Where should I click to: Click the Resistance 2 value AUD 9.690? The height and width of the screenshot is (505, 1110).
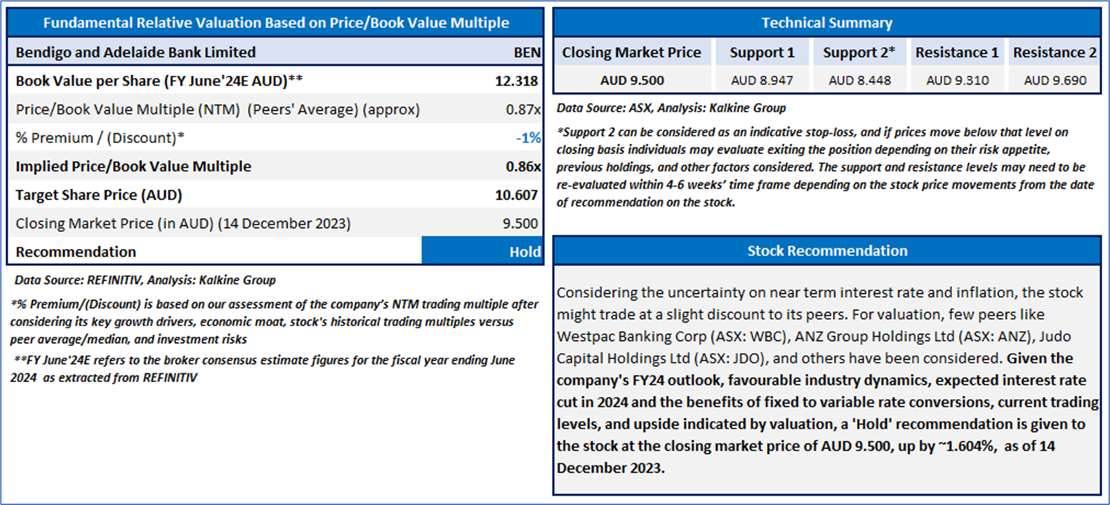(x=1055, y=81)
